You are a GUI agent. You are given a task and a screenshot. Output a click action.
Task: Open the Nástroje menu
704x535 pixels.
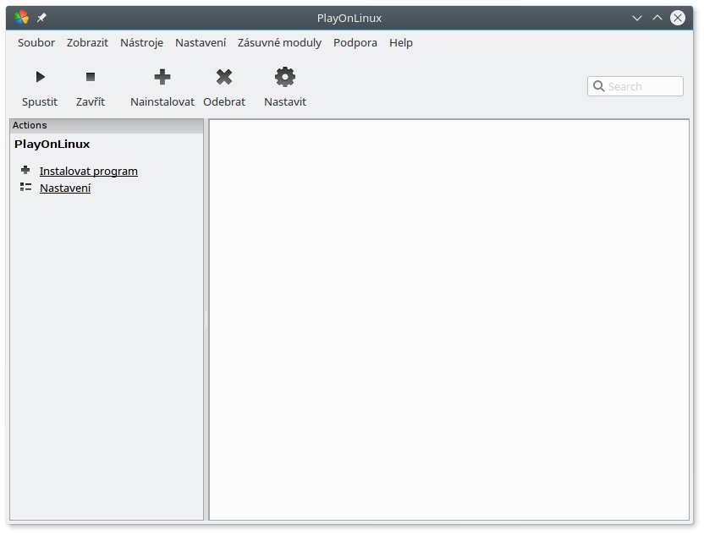141,42
